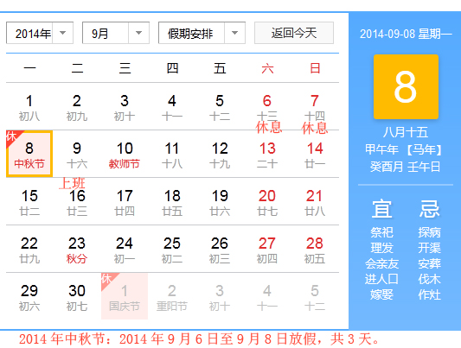Click the 2014-09-08 星期一 header text
Screen dimensions: 461x348
point(406,34)
